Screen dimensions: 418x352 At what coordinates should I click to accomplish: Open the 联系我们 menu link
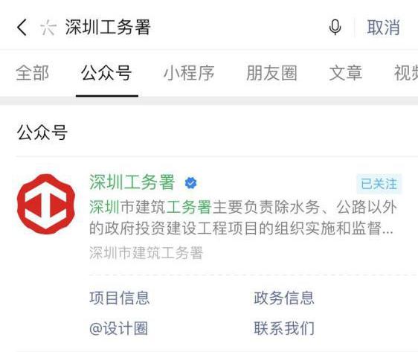pos(284,328)
